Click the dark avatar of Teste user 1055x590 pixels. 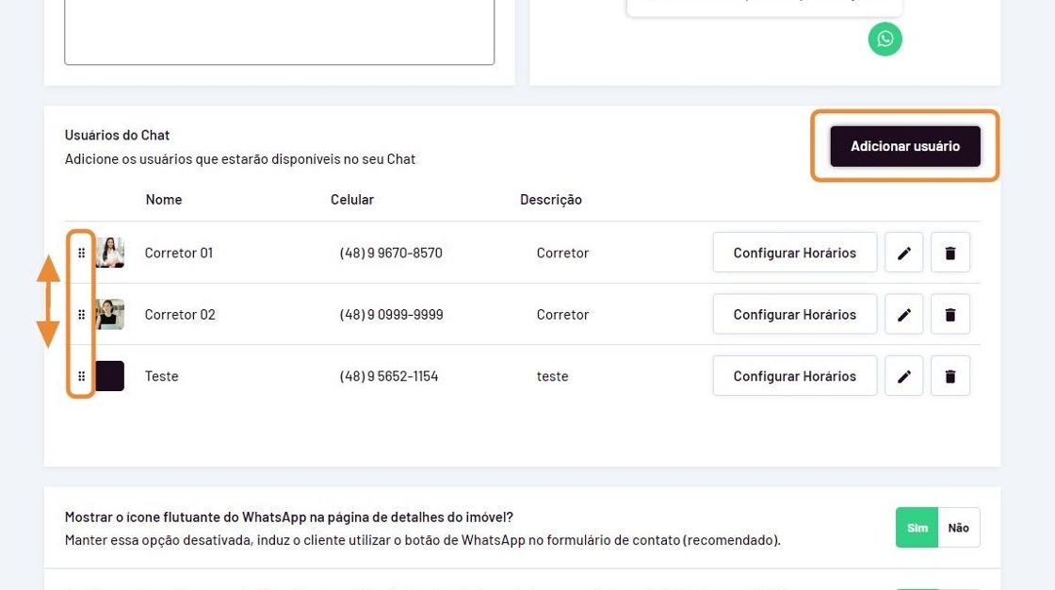[x=109, y=376]
